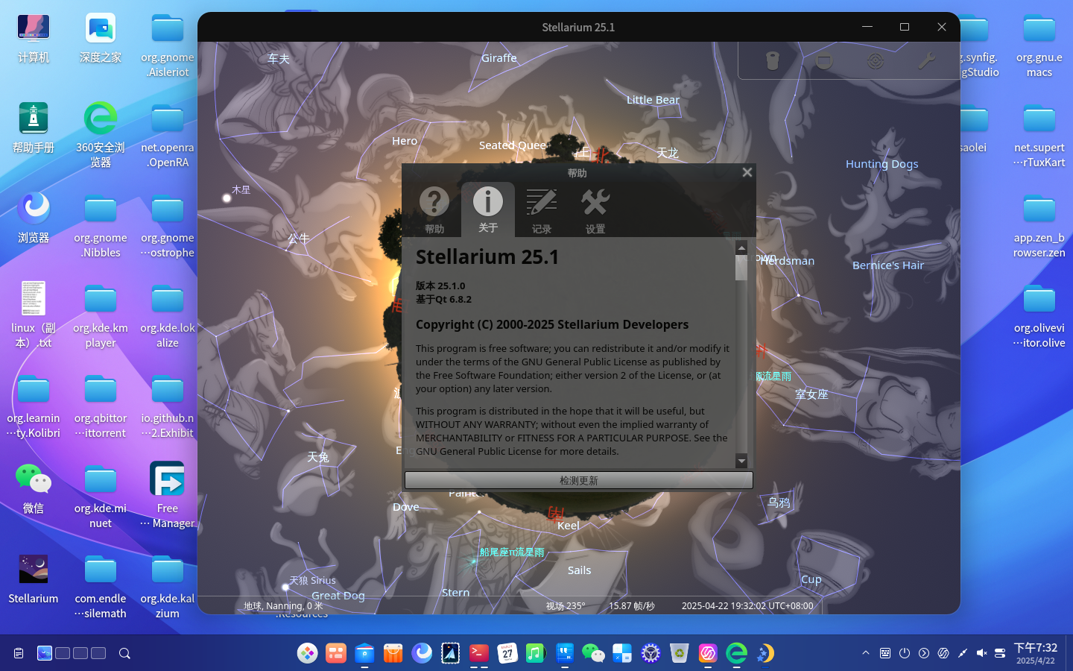Open the taskbar clock showing 下午7:32
Screen dimensions: 1073x671
(1036, 653)
